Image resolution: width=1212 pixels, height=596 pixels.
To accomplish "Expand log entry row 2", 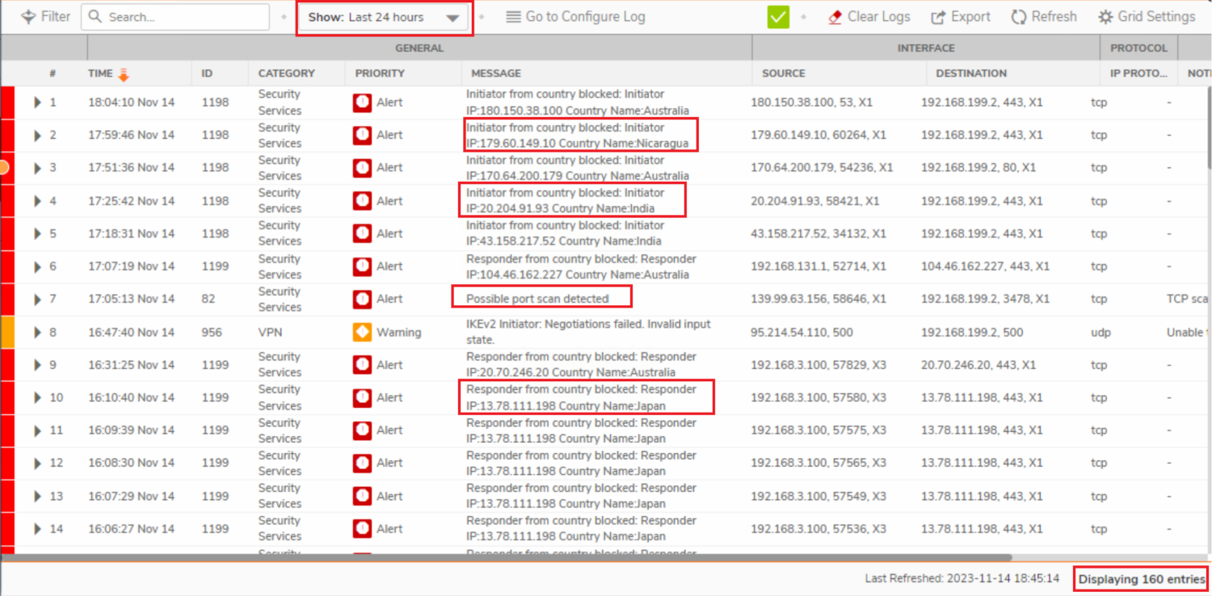I will (37, 136).
